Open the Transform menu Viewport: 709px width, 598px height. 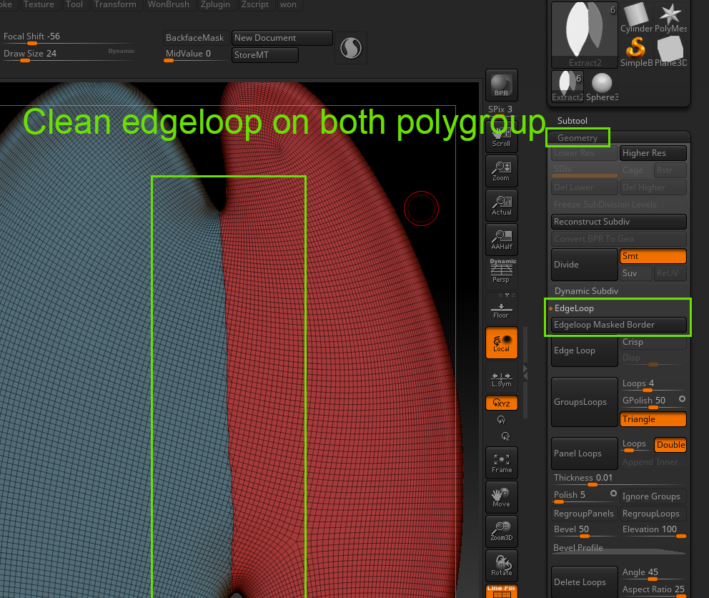[116, 4]
